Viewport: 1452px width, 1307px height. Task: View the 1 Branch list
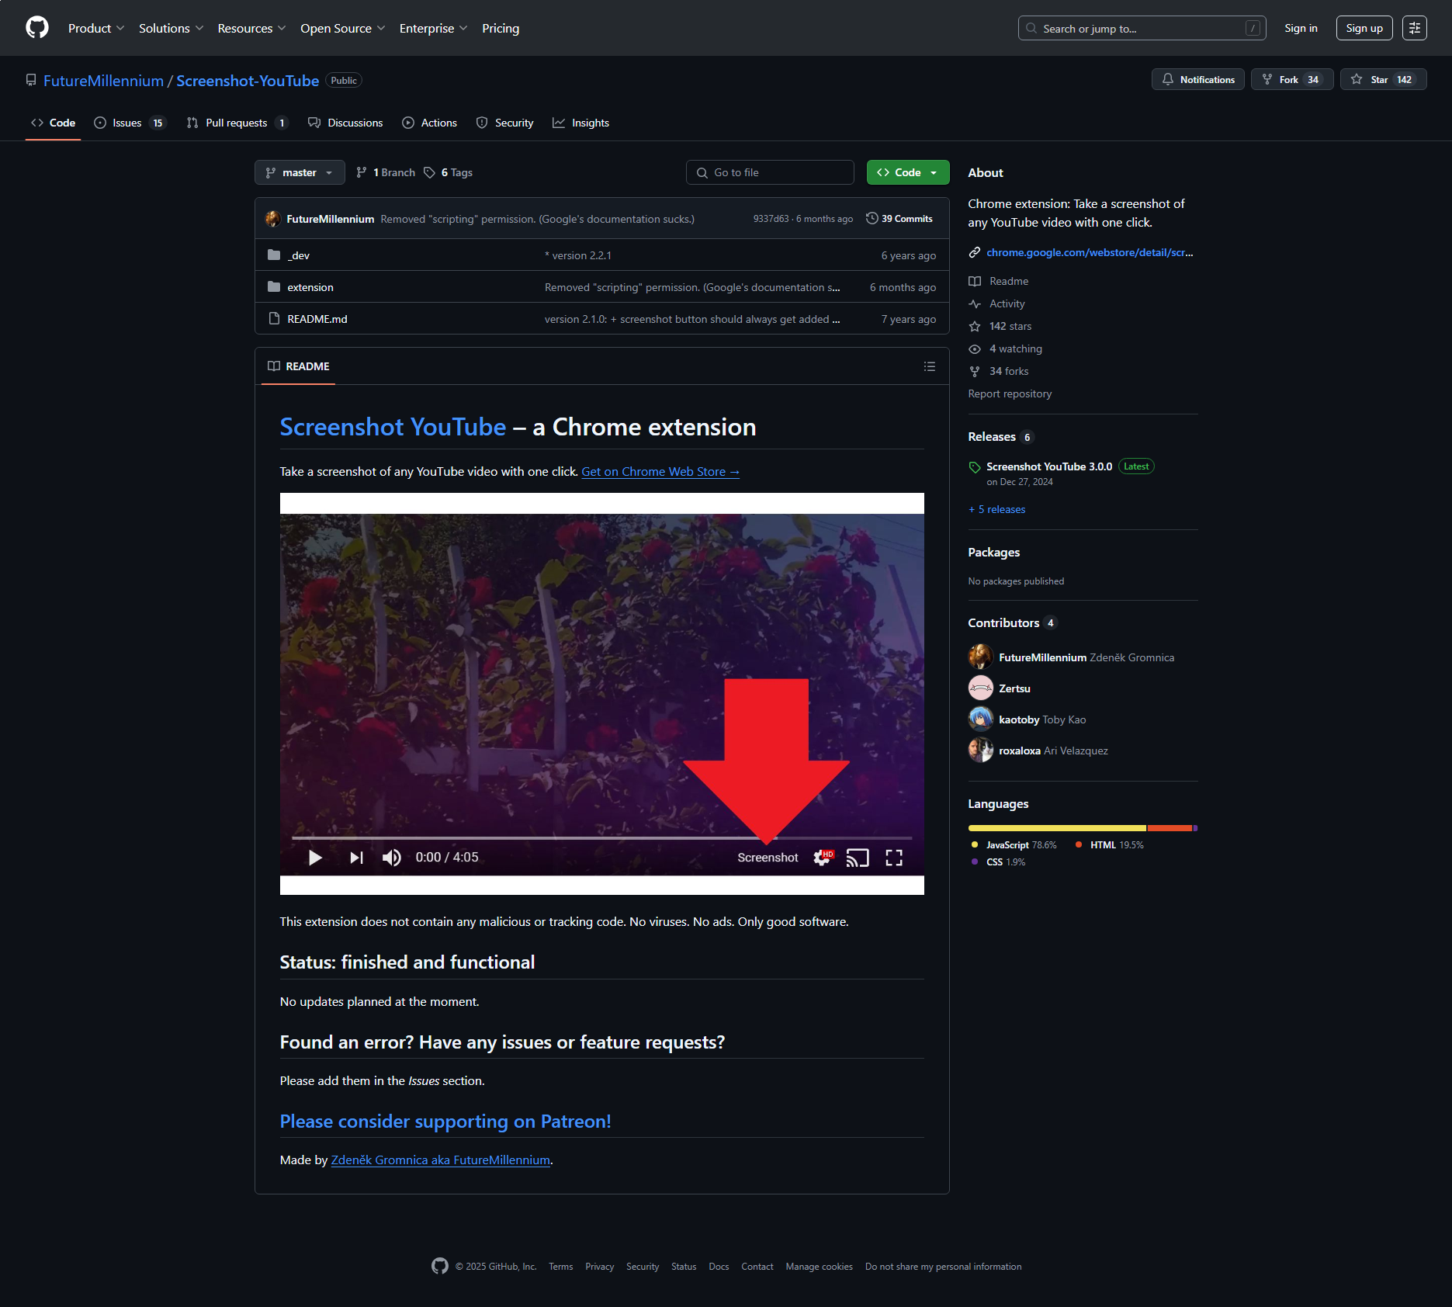point(386,172)
